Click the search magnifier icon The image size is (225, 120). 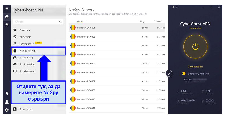60,22
